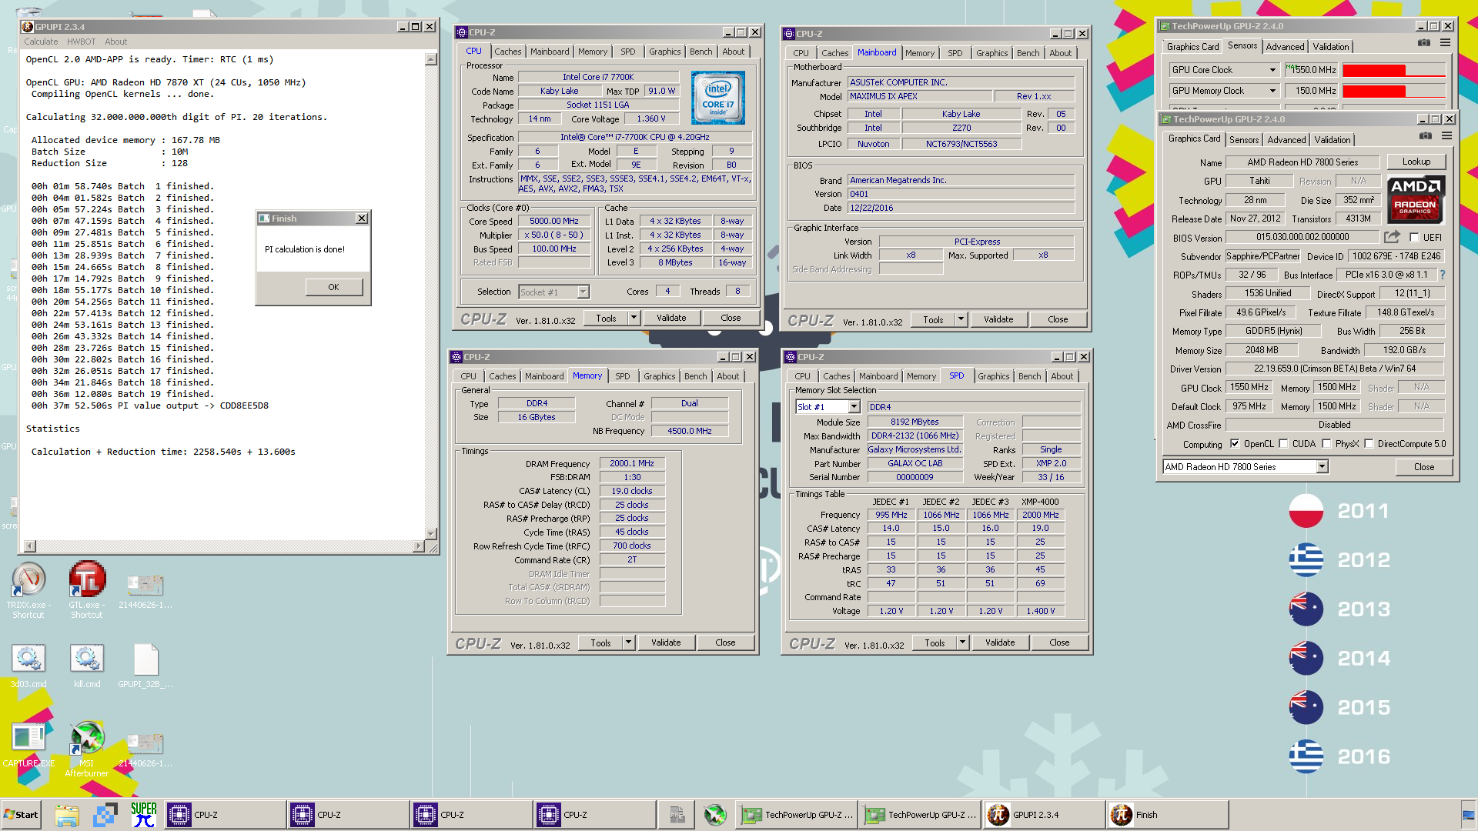This screenshot has height=831, width=1478.
Task: Click the GPU Core Clock red sensor graph
Action: 1393,70
